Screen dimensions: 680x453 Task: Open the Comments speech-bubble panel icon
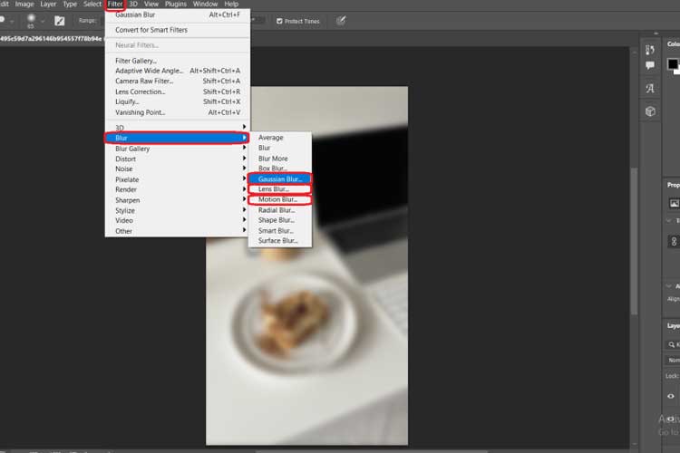click(650, 65)
